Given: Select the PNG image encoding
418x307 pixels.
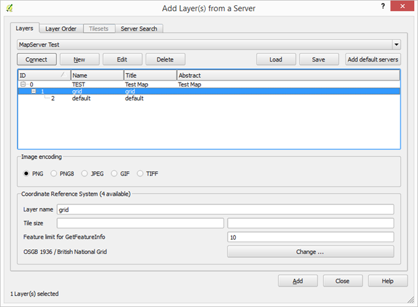Looking at the screenshot, I should click(x=26, y=173).
